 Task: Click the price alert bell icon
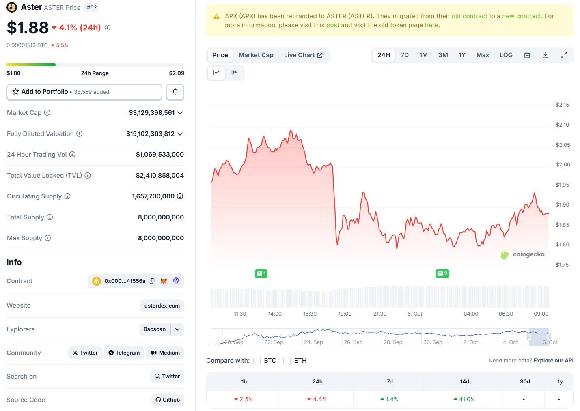[175, 92]
